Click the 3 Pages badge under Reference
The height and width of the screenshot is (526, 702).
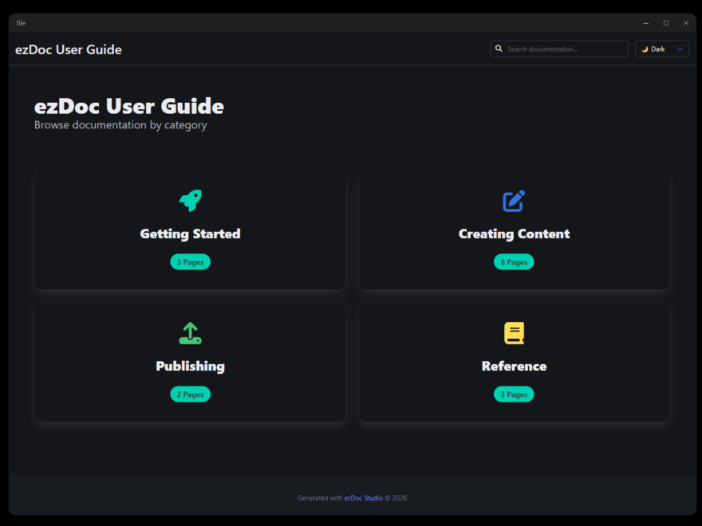click(514, 394)
